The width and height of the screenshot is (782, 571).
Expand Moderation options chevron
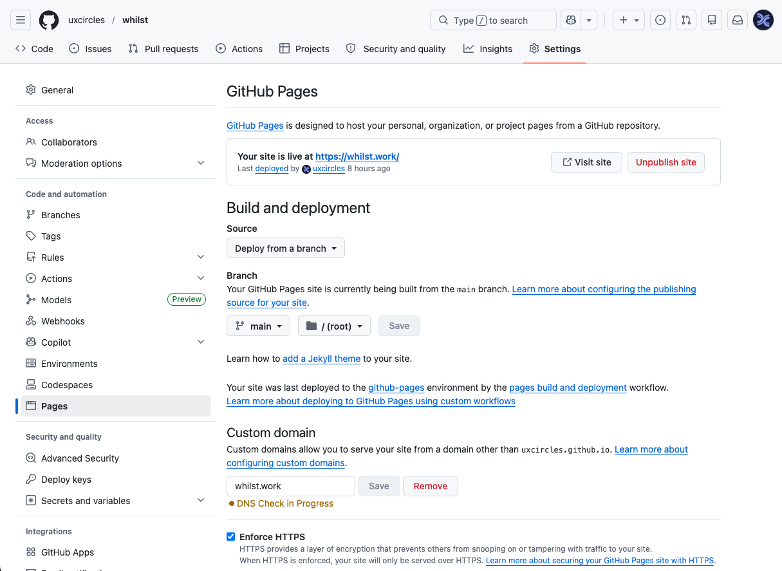(x=201, y=164)
